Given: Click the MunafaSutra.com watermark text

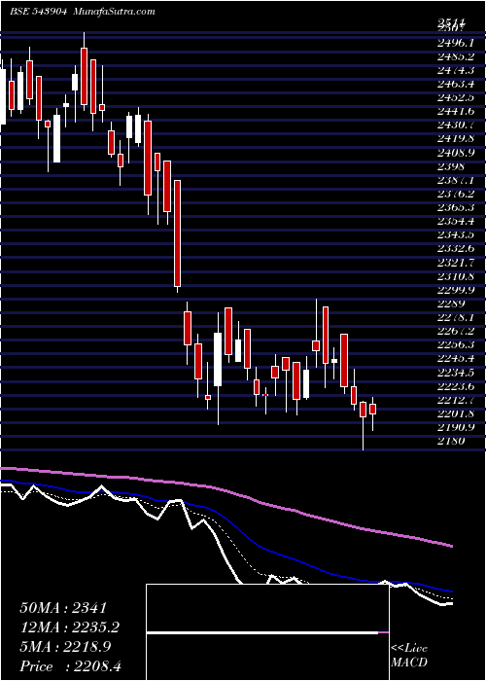Looking at the screenshot, I should pos(114,12).
